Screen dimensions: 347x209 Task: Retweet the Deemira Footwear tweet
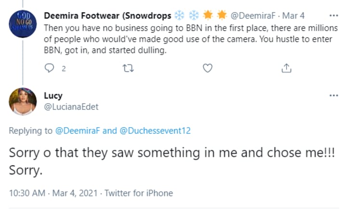(128, 68)
